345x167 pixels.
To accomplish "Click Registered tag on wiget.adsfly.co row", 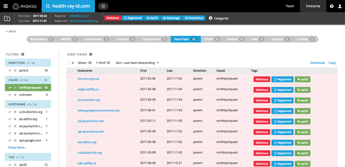I will pyautogui.click(x=282, y=90).
